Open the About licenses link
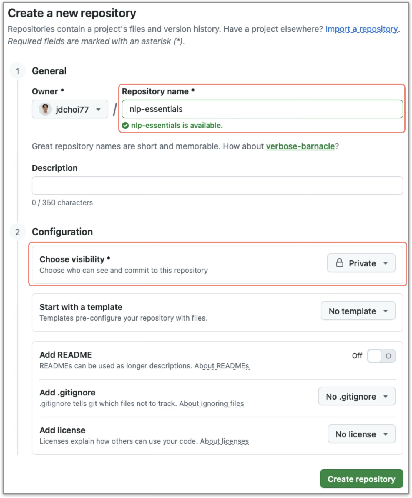Screen dimensions: 412x498 coord(224,441)
